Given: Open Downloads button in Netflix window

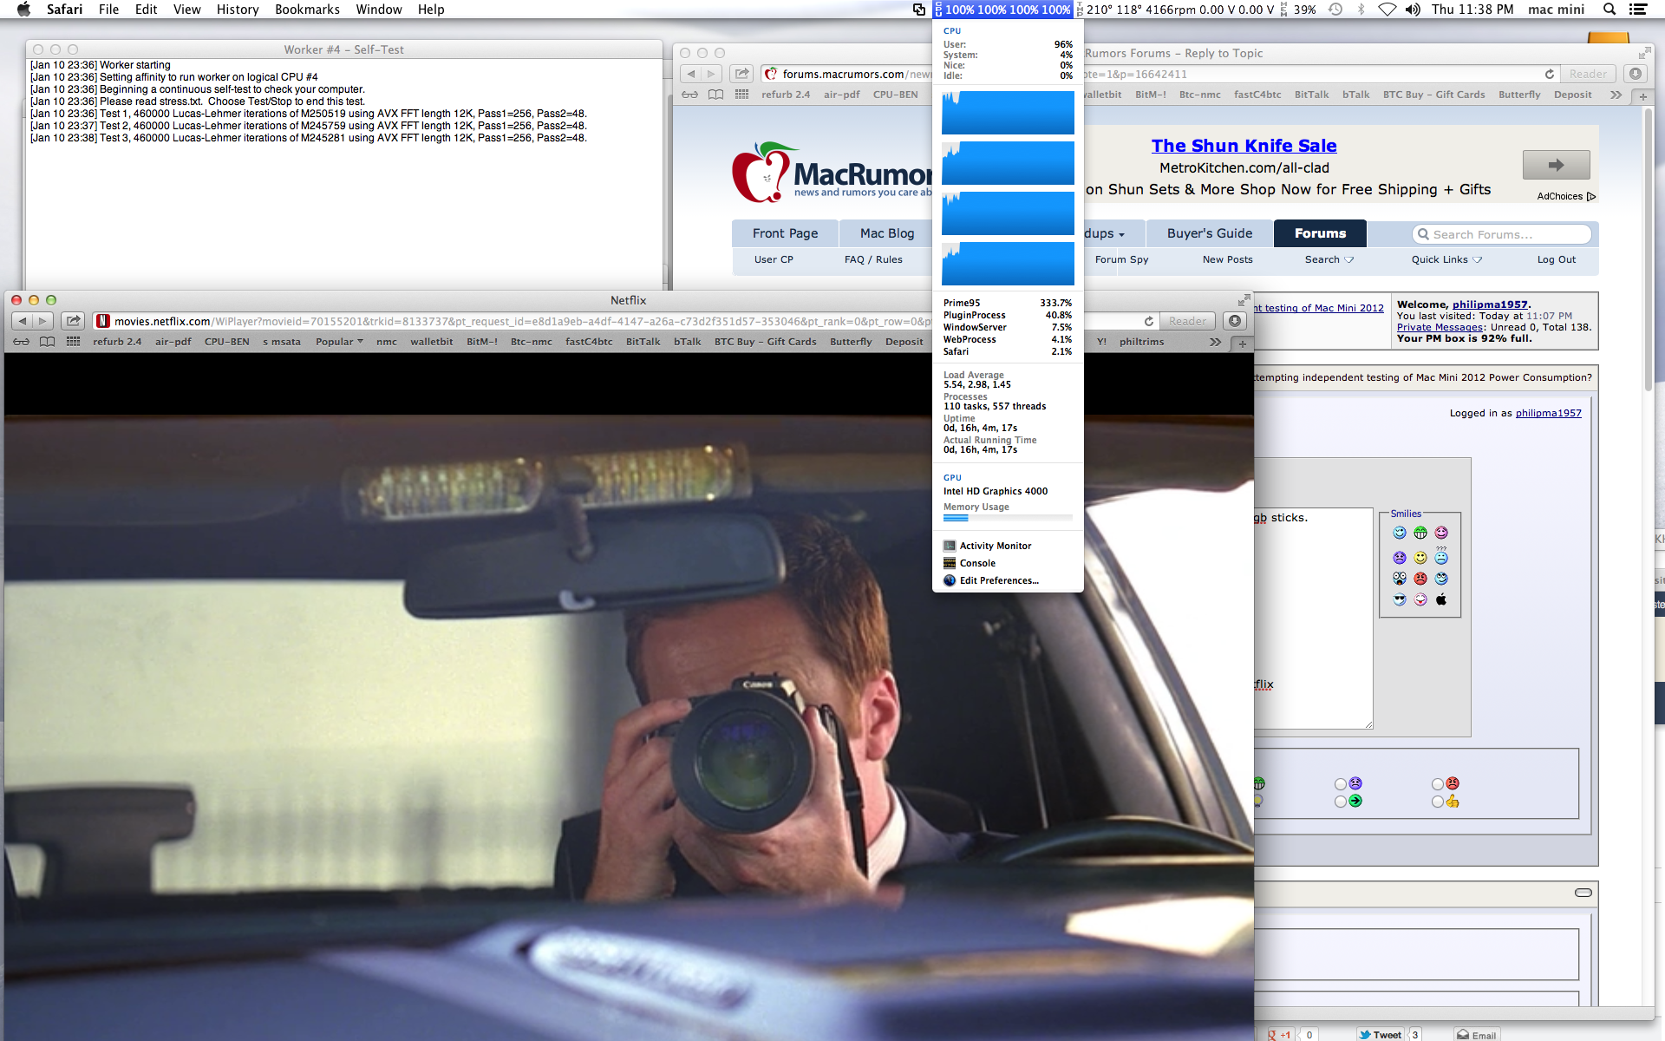Looking at the screenshot, I should pos(1235,321).
